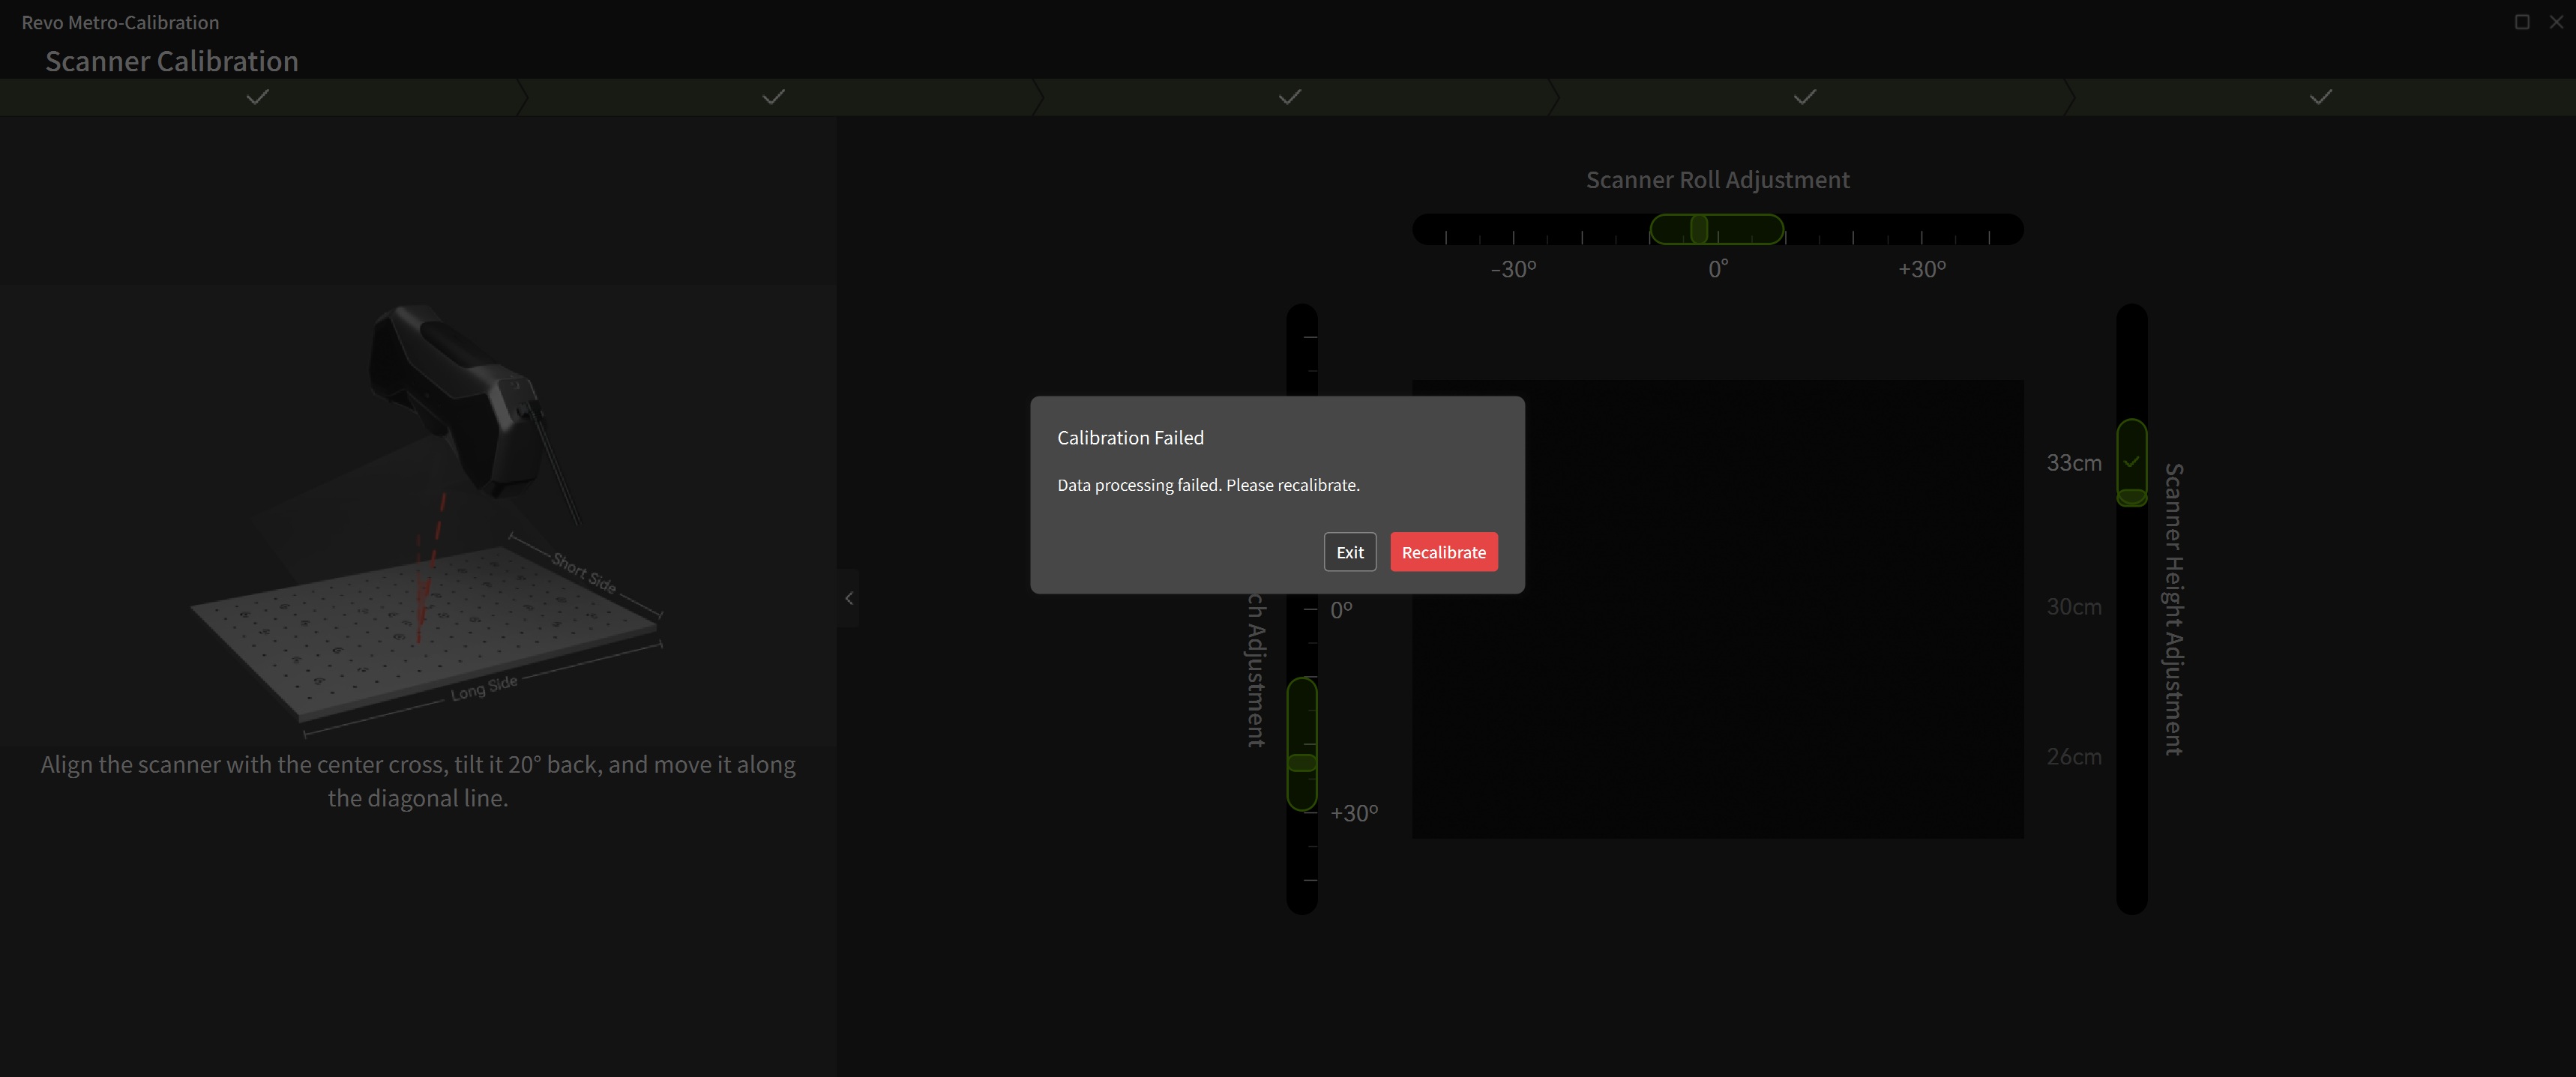Click the Recalibrate button
The width and height of the screenshot is (2576, 1077).
click(x=1443, y=552)
